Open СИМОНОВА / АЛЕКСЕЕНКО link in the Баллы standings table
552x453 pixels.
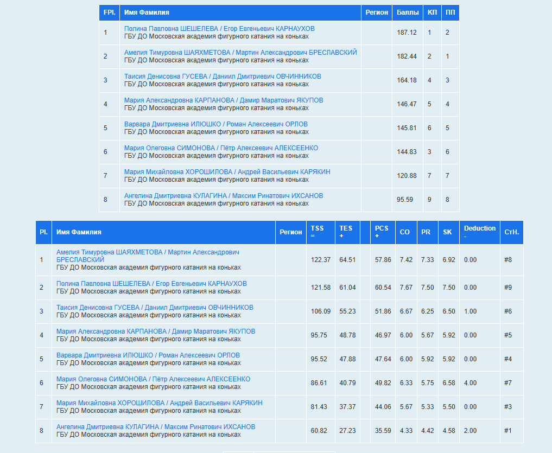[221, 148]
